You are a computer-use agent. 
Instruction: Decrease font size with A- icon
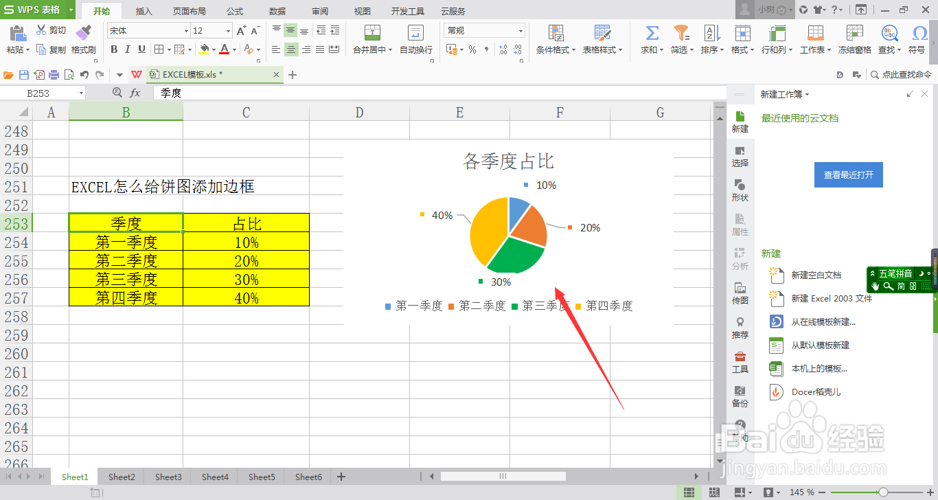255,31
